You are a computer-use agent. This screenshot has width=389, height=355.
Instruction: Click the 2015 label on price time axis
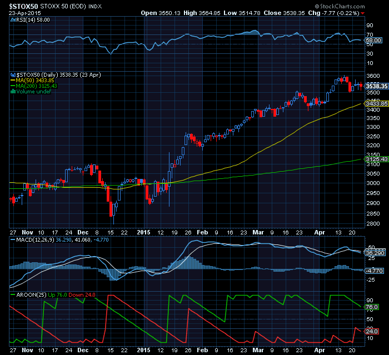(143, 232)
